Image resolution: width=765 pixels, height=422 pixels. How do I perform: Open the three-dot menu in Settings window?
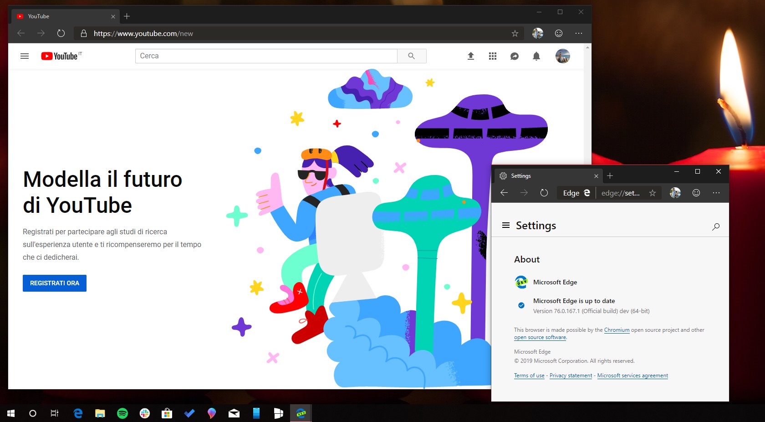(716, 193)
